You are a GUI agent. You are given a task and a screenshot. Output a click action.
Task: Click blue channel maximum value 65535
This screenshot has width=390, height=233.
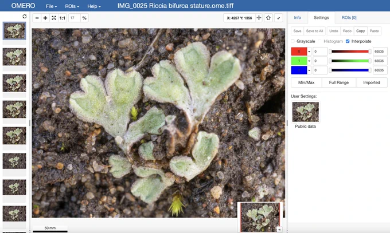pos(380,70)
